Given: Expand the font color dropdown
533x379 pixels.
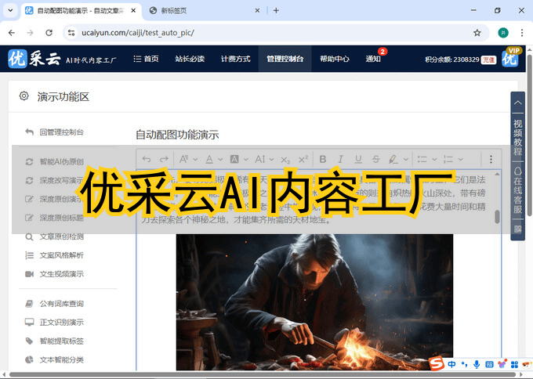Looking at the screenshot, I should 220,160.
